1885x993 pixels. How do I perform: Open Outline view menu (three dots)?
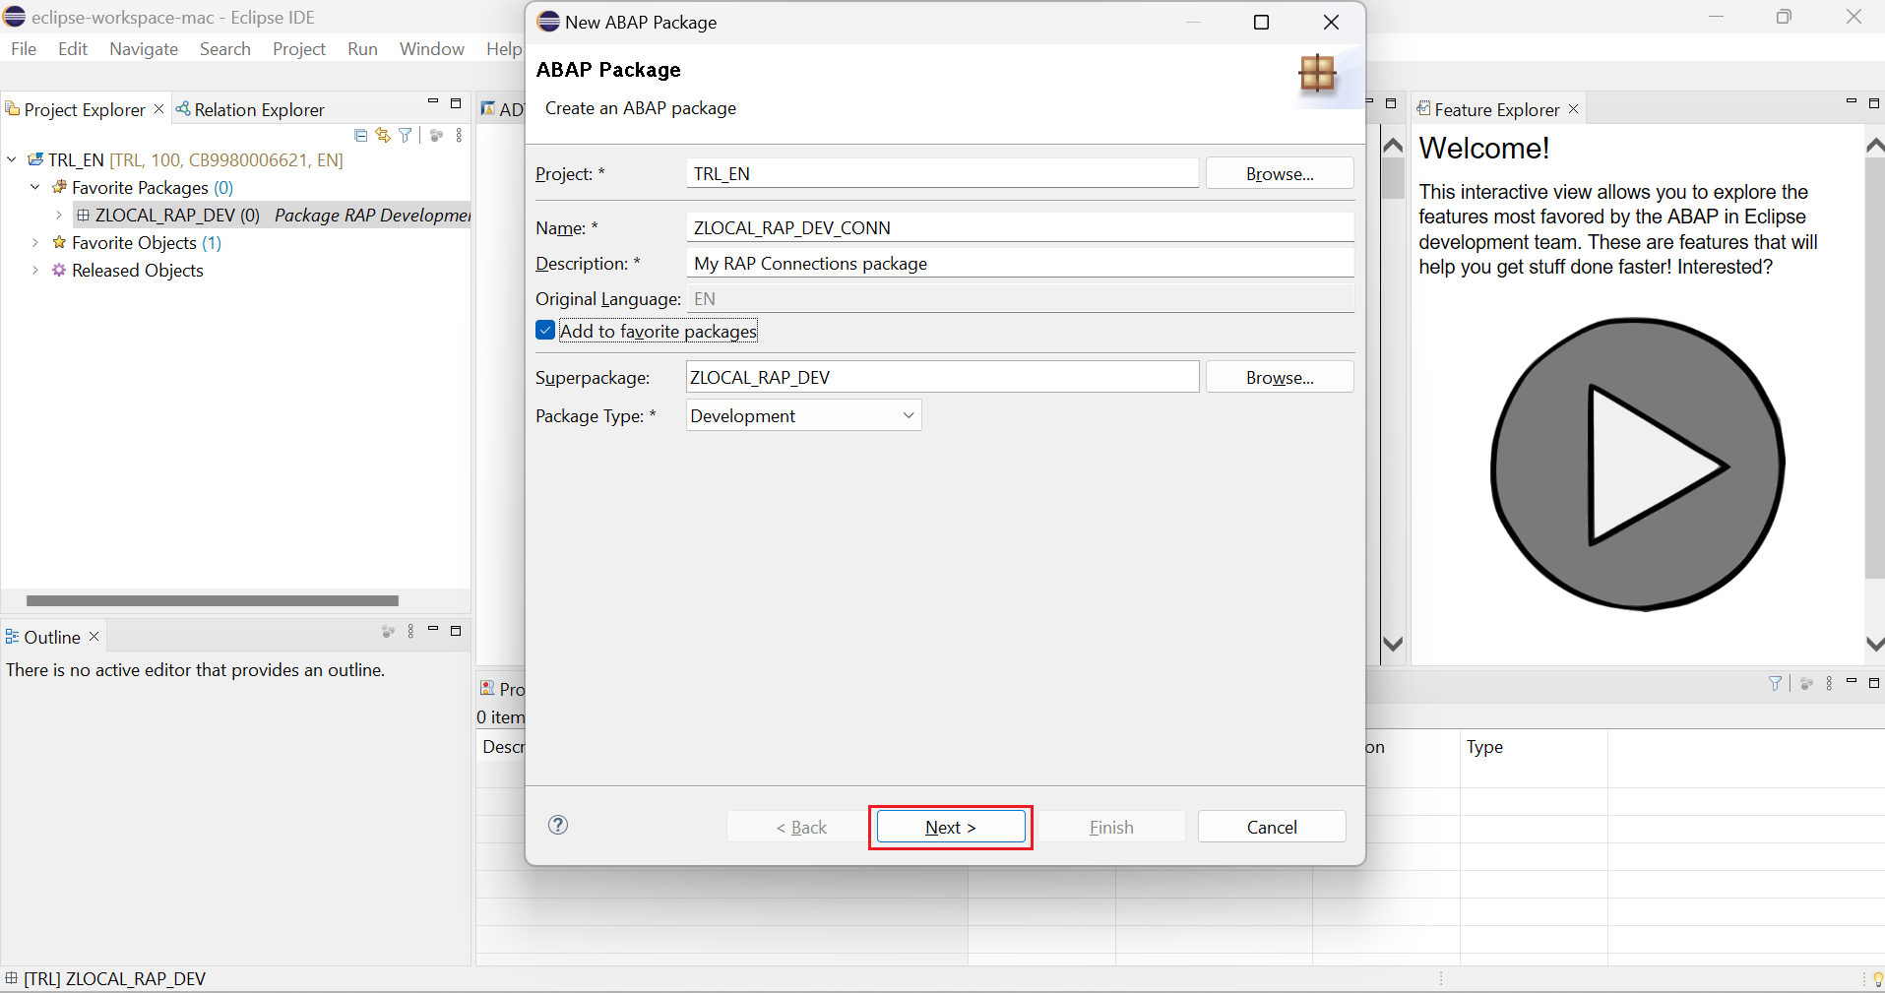[x=410, y=632]
